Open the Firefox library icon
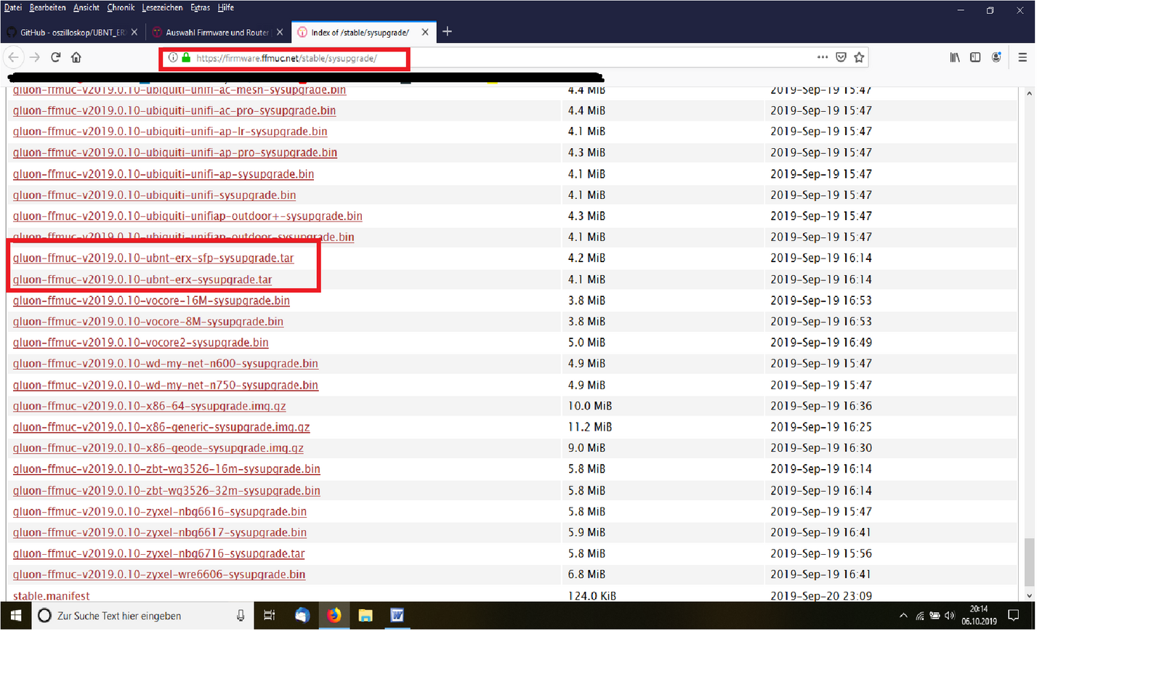The height and width of the screenshot is (700, 1175). [x=955, y=57]
